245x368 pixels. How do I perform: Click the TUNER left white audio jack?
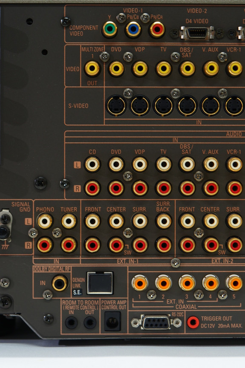point(69,221)
